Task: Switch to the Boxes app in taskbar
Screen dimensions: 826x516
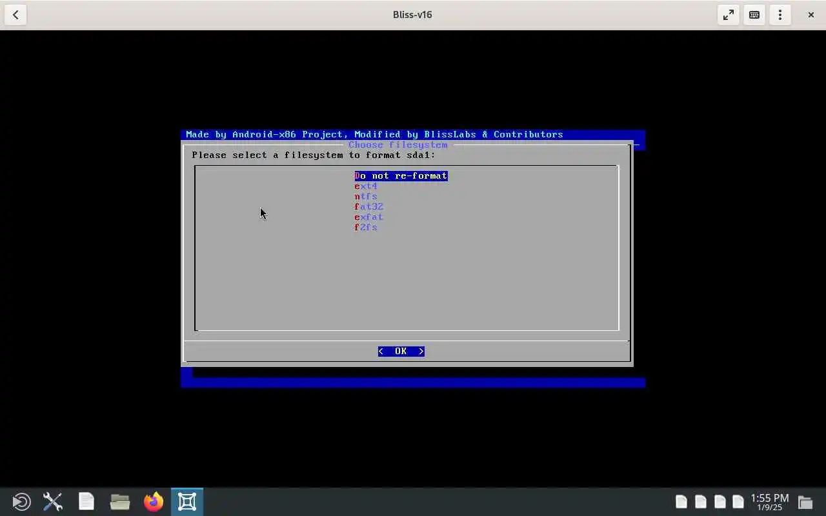Action: pyautogui.click(x=187, y=502)
